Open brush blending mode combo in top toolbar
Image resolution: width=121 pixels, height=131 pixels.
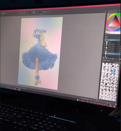pos(28,13)
